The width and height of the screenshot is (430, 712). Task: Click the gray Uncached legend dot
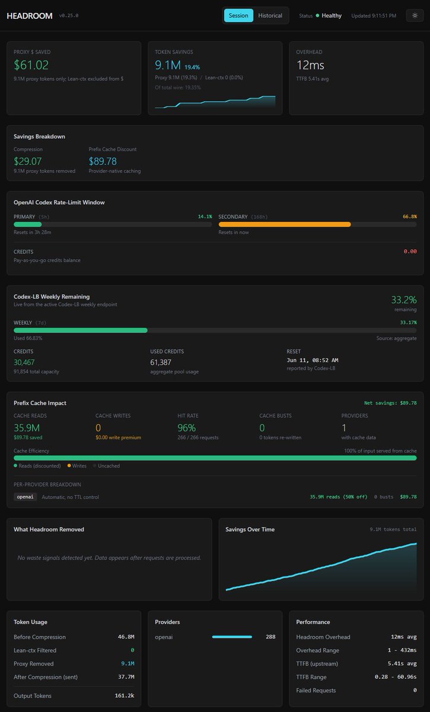(94, 466)
